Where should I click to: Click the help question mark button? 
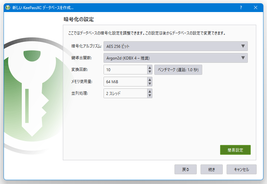(x=241, y=7)
